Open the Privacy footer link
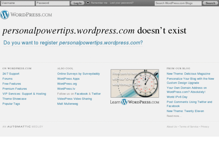219x164 pixels. point(205,127)
